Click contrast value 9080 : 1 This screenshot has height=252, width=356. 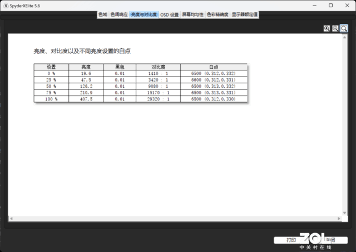click(x=158, y=86)
